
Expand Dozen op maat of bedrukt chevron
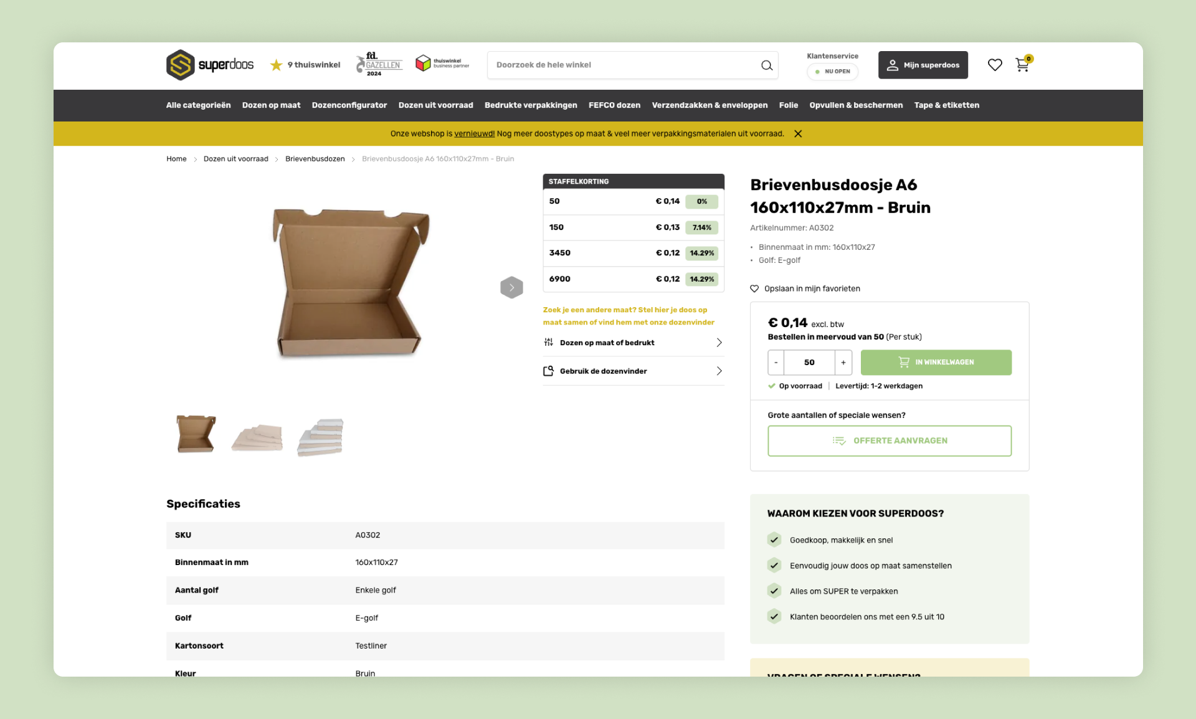(719, 343)
